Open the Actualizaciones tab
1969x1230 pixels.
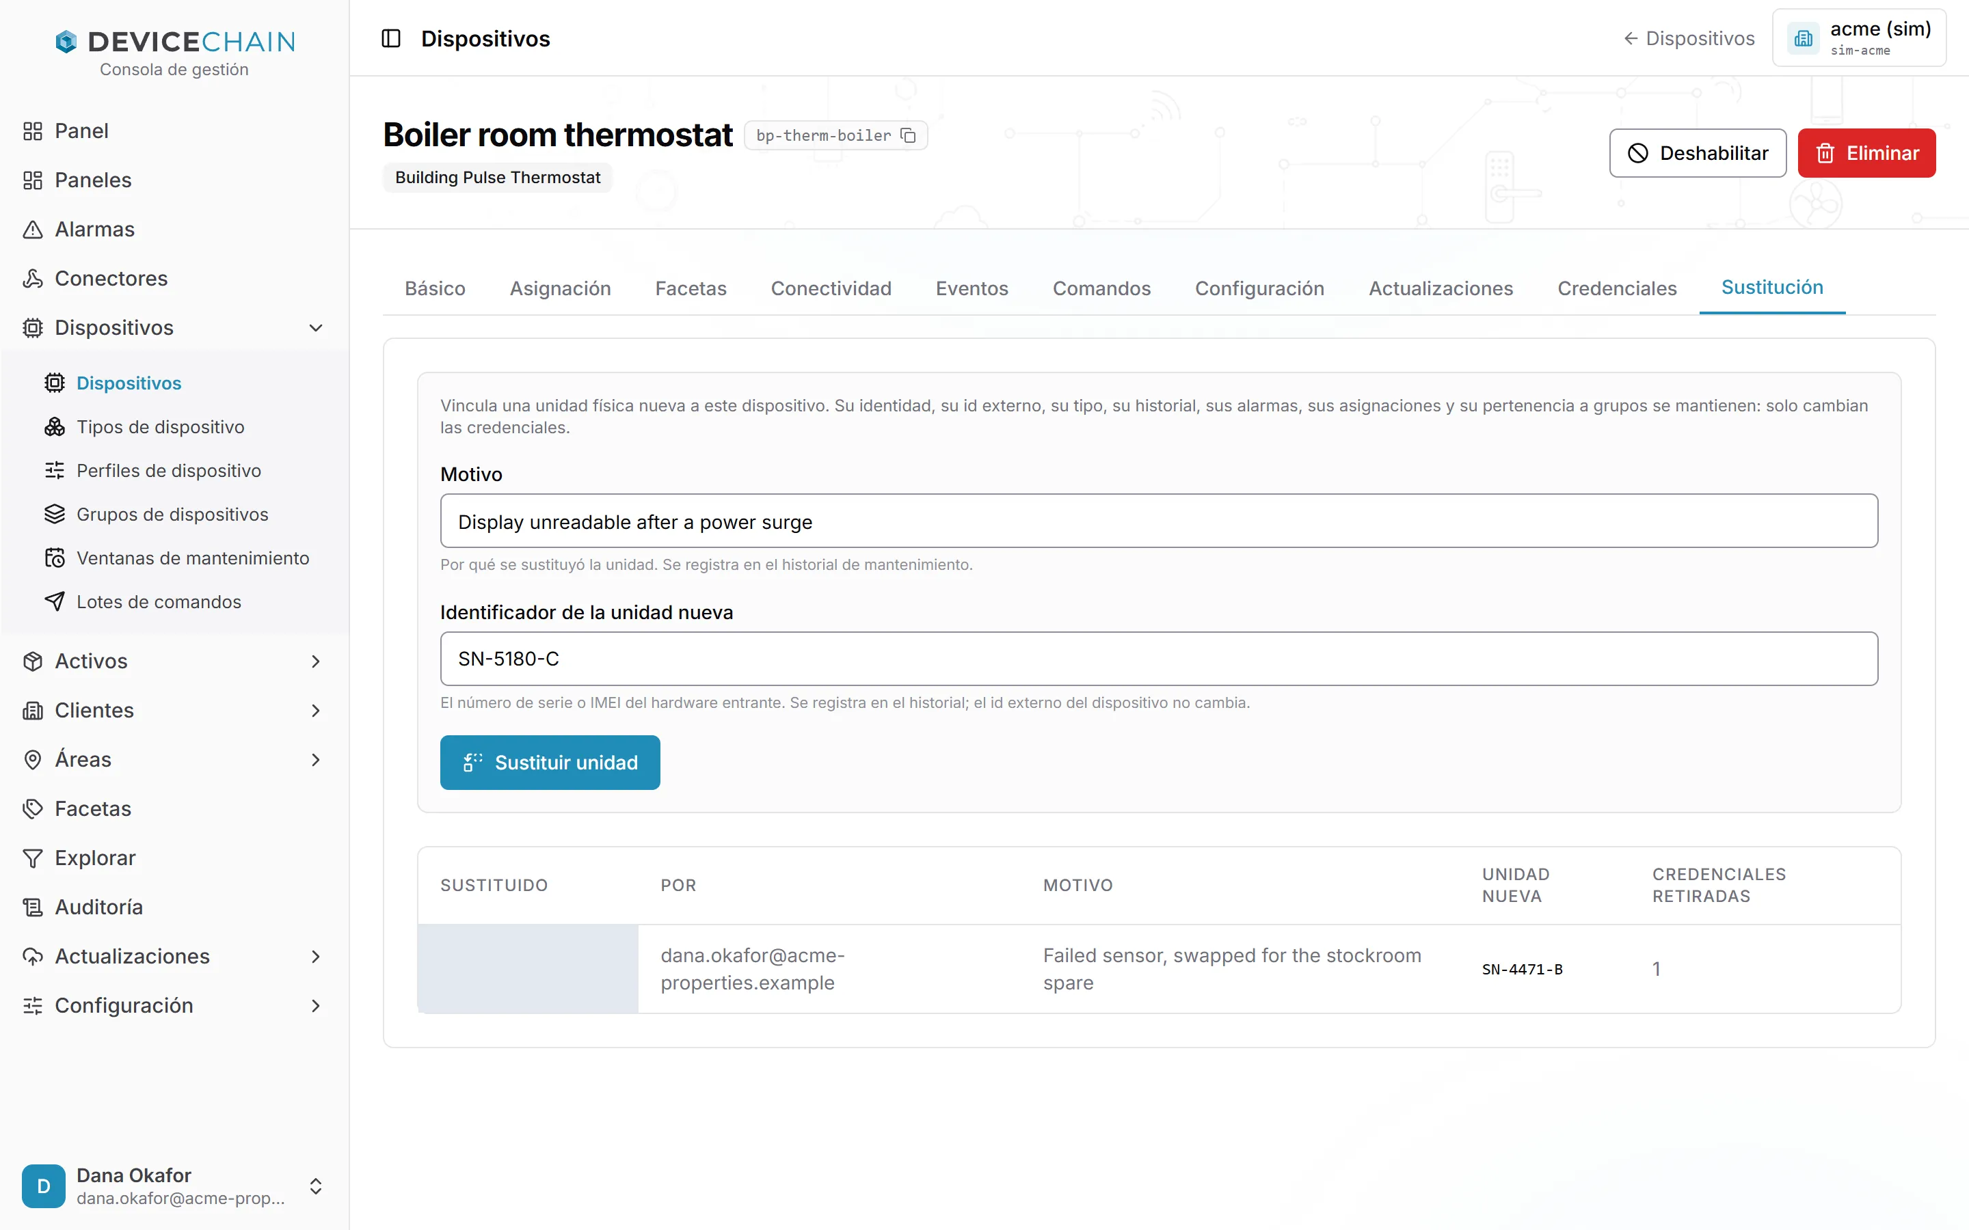(1440, 288)
